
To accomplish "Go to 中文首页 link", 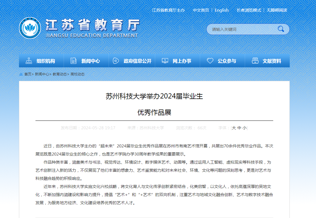I will [x=201, y=10].
